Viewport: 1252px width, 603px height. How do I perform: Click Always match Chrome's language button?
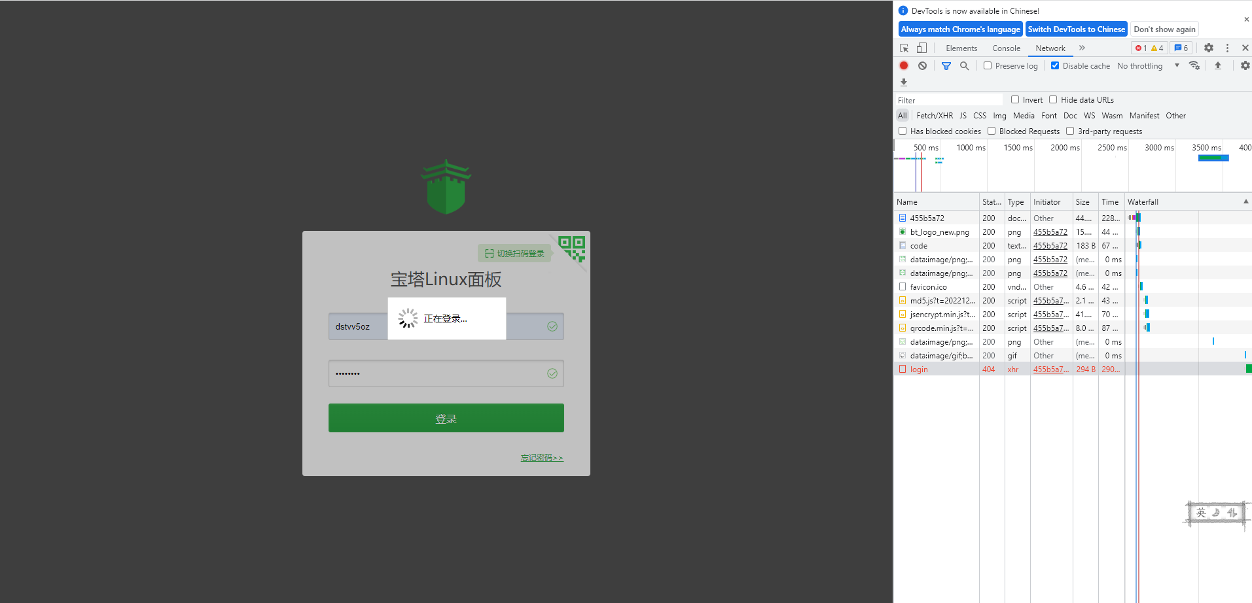(960, 29)
